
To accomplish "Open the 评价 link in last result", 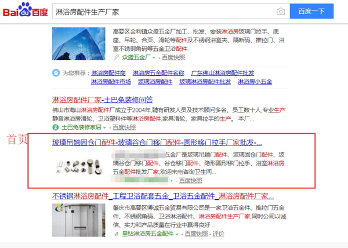I will (219, 234).
